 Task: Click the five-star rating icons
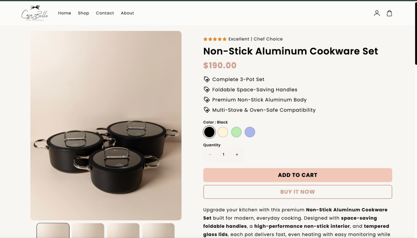click(215, 39)
